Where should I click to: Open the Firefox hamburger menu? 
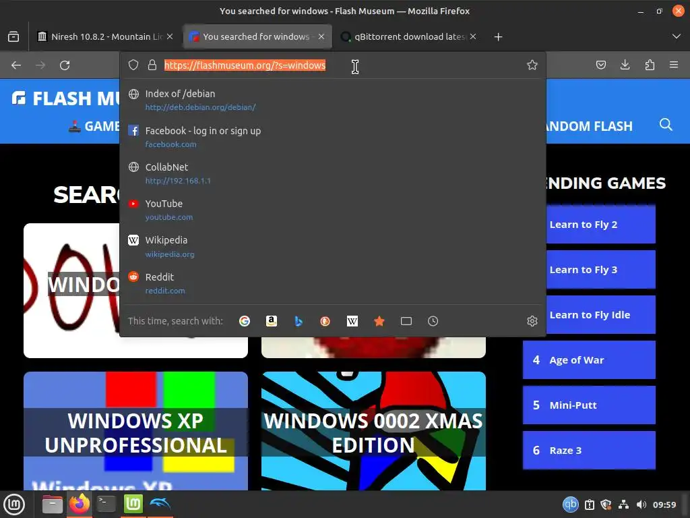(674, 65)
